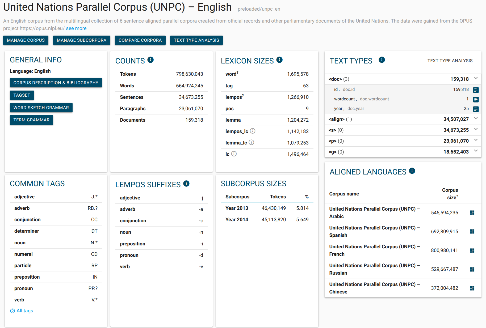
Task: Open the Text Types info tooltip
Action: (x=382, y=60)
